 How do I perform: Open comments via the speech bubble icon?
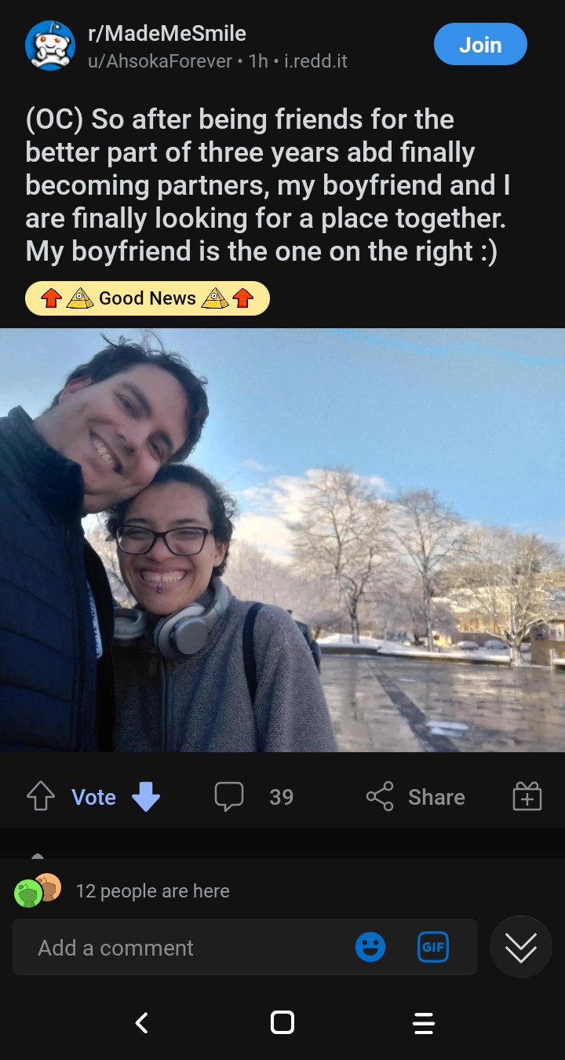click(228, 797)
